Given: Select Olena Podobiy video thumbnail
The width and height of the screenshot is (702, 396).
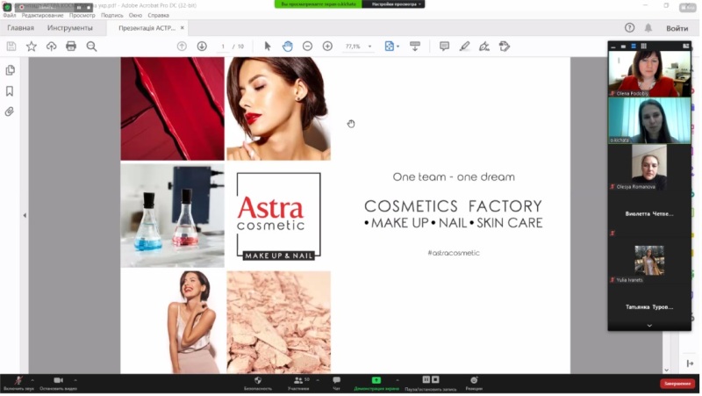Looking at the screenshot, I should click(649, 74).
